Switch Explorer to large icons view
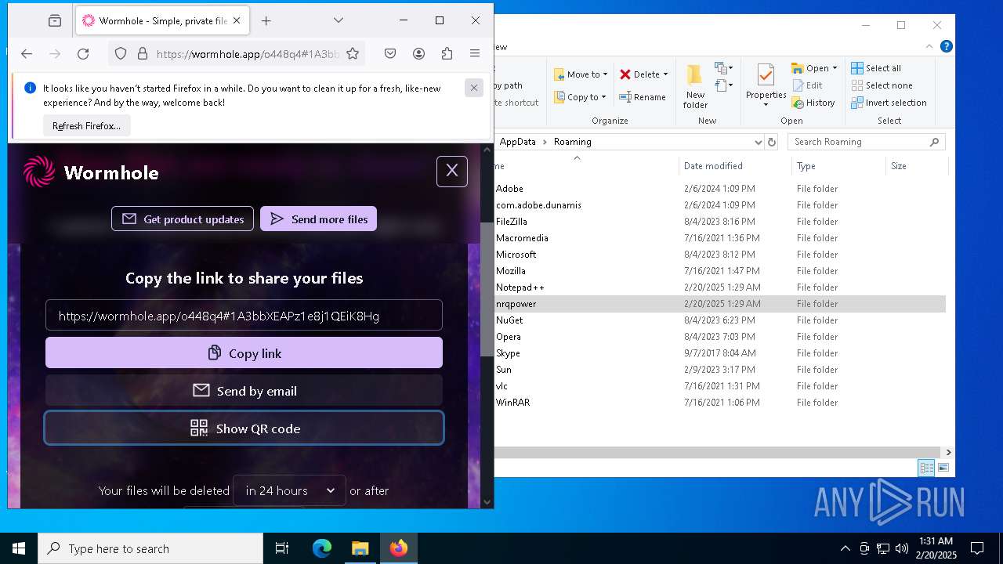 click(943, 468)
